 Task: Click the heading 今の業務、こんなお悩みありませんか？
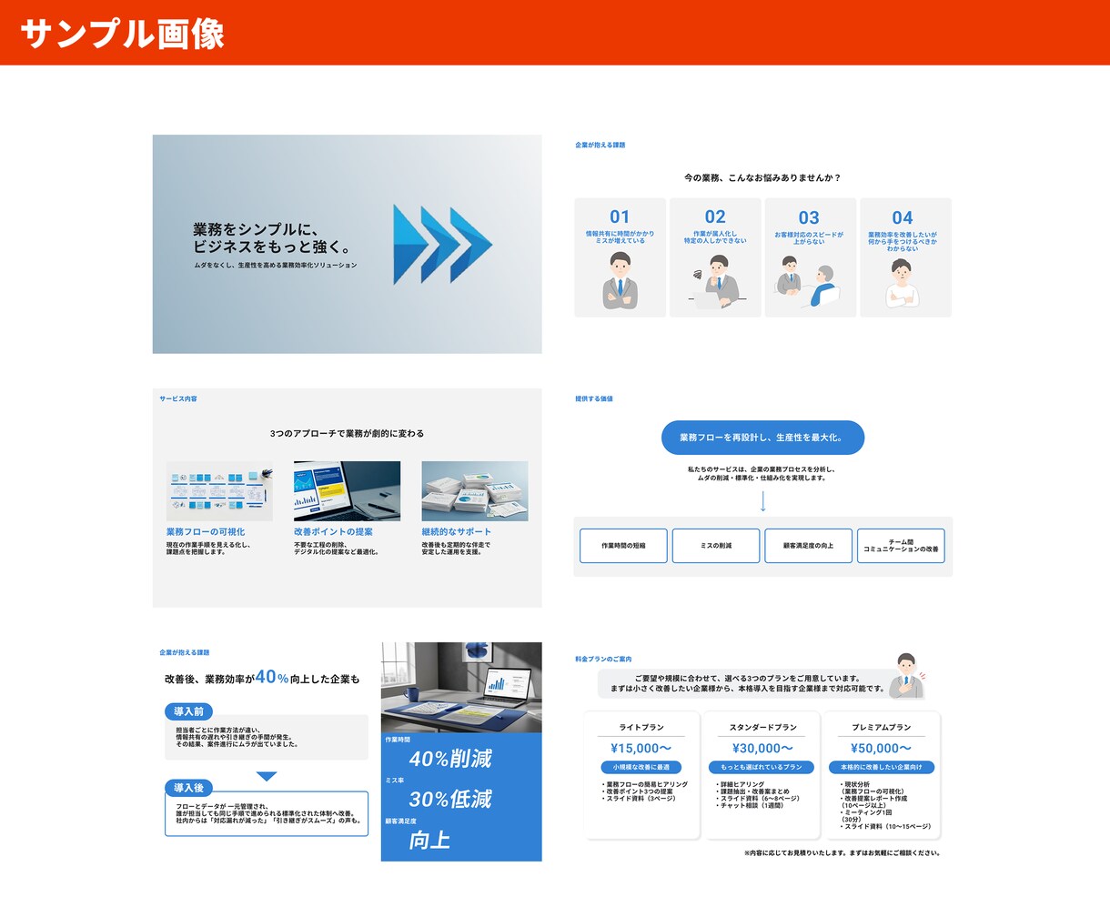click(762, 178)
